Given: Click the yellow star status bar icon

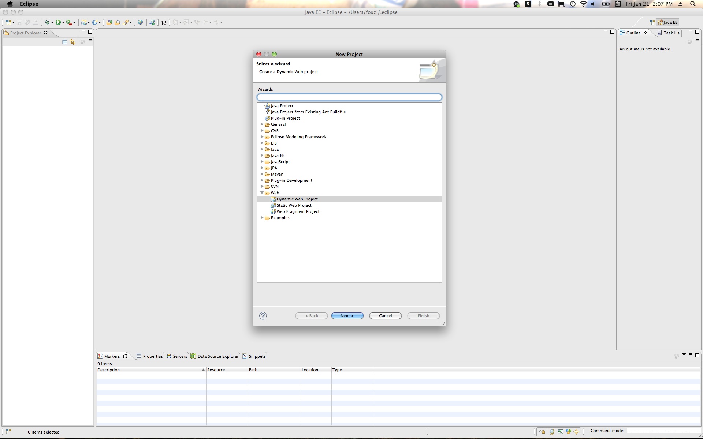Looking at the screenshot, I should [576, 432].
